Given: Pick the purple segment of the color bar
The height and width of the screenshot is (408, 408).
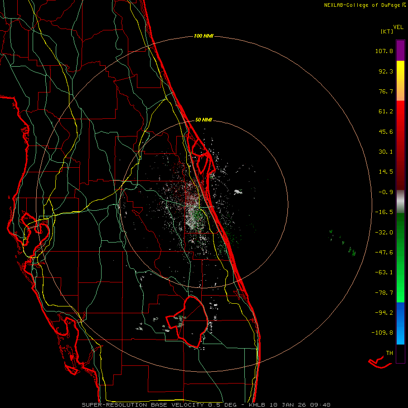Looking at the screenshot, I should pyautogui.click(x=400, y=50).
